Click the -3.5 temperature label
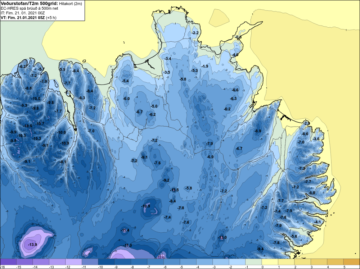Screen dimensions: 360x269 [x=167, y=73]
